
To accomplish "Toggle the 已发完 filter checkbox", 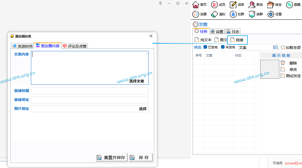I will (205, 47).
